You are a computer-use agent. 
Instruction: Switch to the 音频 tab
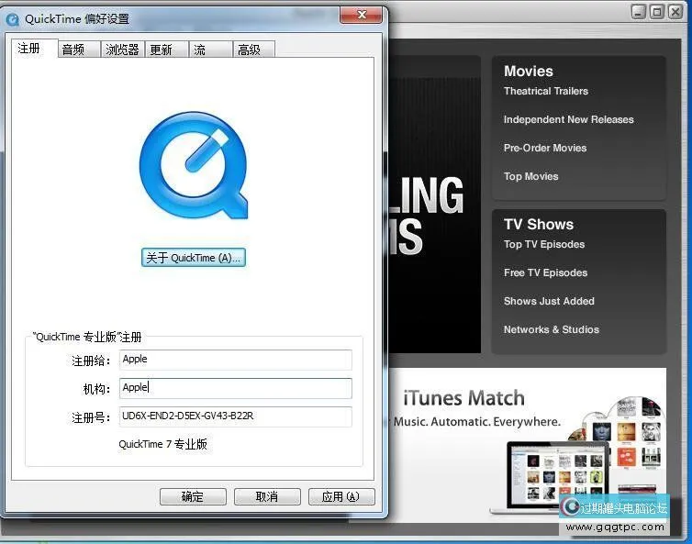click(73, 50)
